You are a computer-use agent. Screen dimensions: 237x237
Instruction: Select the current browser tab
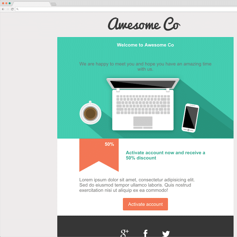coord(32,4)
